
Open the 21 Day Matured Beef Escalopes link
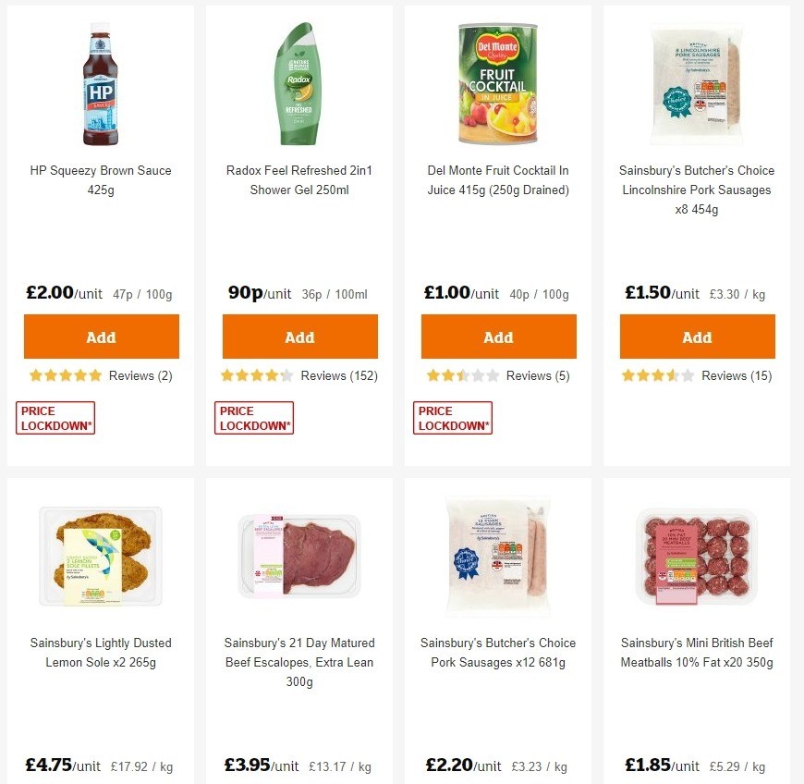[x=299, y=662]
